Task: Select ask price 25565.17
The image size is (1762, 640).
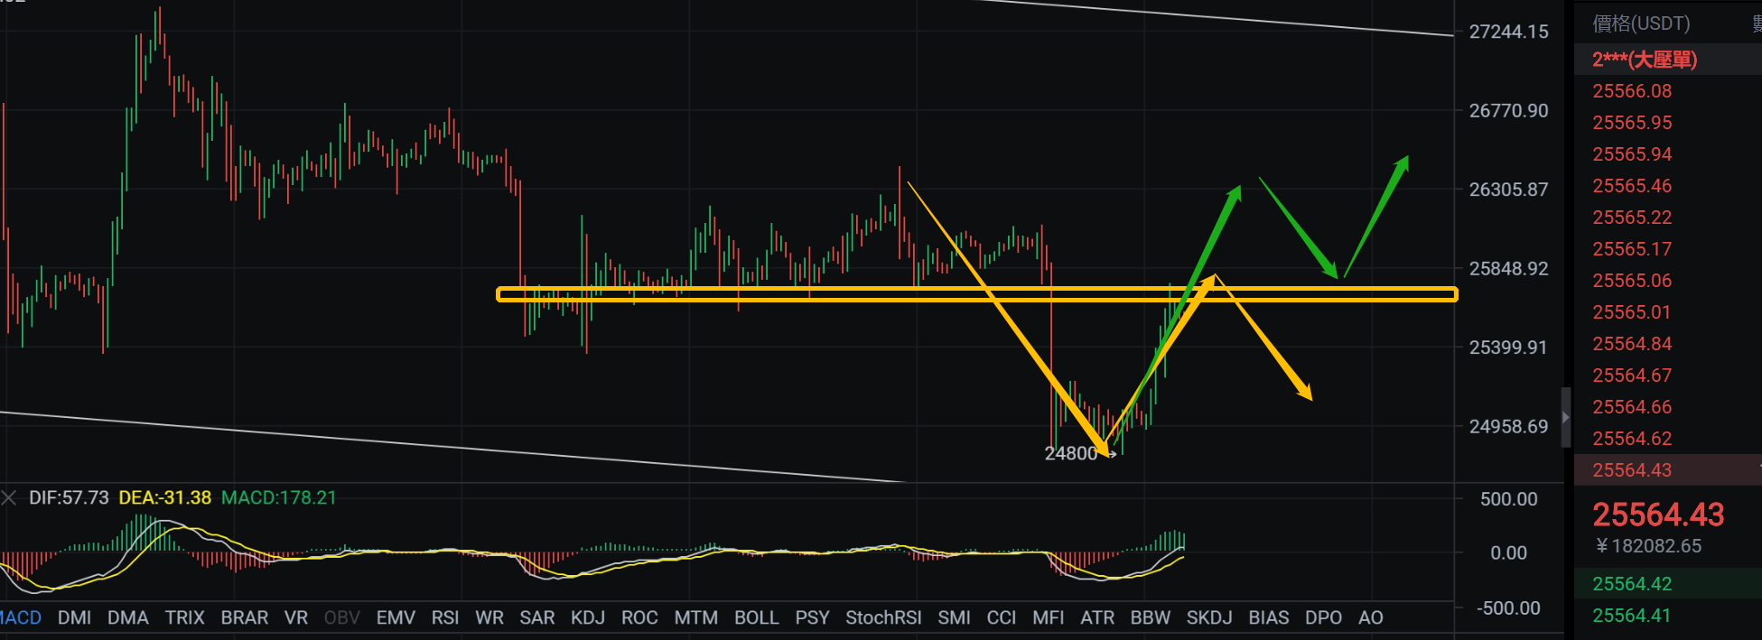Action: 1632,249
